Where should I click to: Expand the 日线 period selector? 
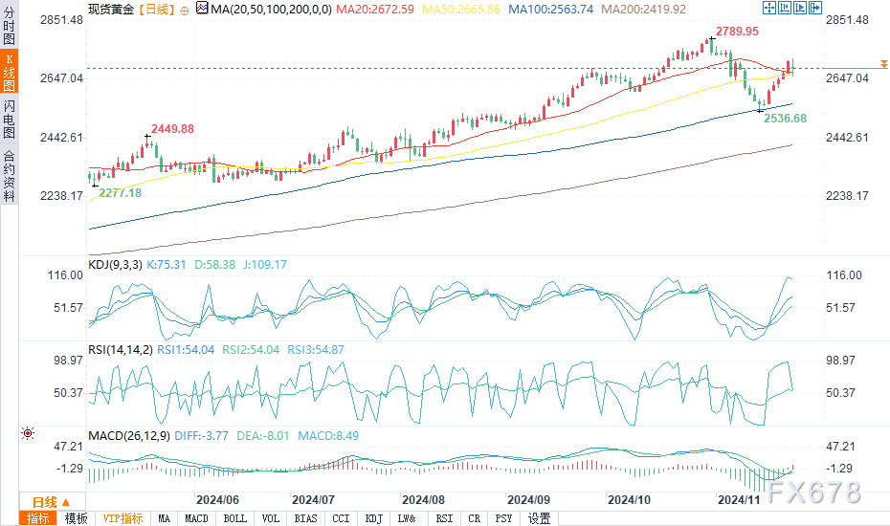[x=52, y=502]
